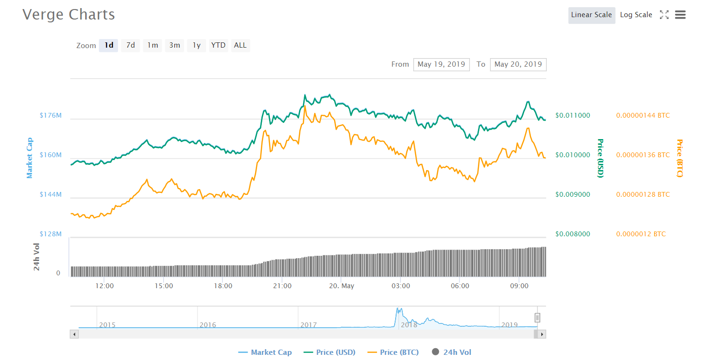Select the 1d zoom range
The width and height of the screenshot is (726, 362).
point(109,45)
